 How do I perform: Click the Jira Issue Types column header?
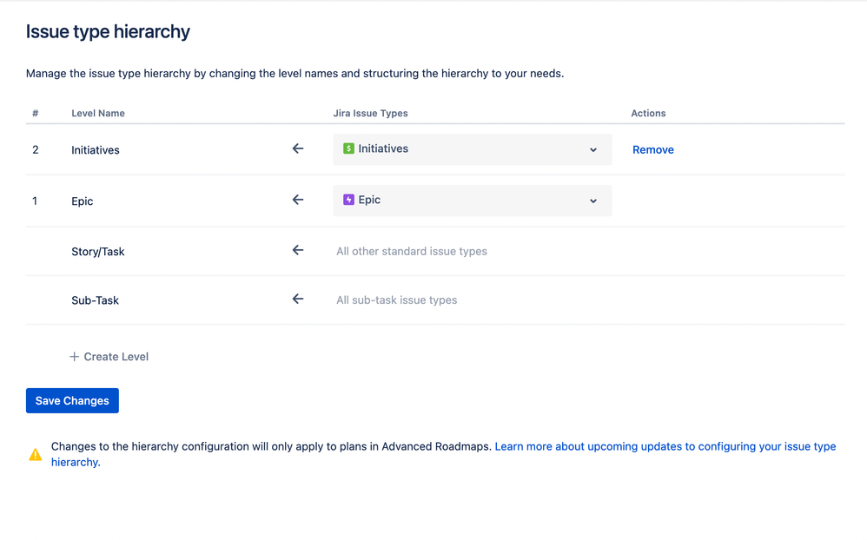pos(370,114)
